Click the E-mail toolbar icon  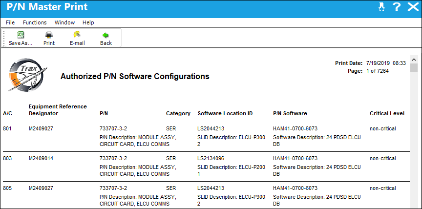tap(77, 35)
